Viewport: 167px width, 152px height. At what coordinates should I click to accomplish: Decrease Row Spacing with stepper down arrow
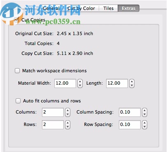click(x=144, y=127)
